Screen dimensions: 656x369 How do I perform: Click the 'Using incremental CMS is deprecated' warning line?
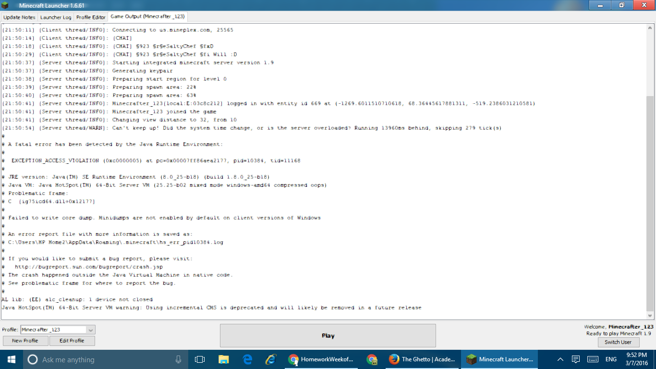coord(211,307)
